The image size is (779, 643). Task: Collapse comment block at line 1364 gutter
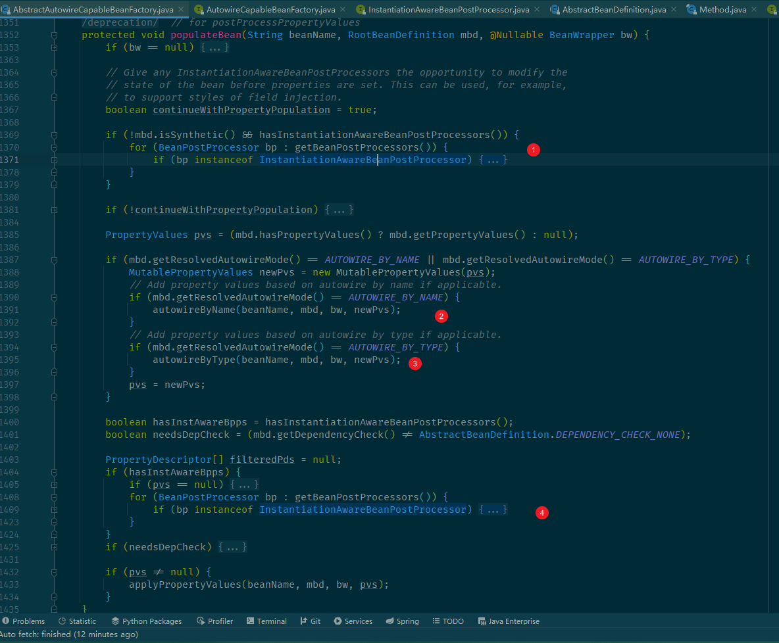54,72
